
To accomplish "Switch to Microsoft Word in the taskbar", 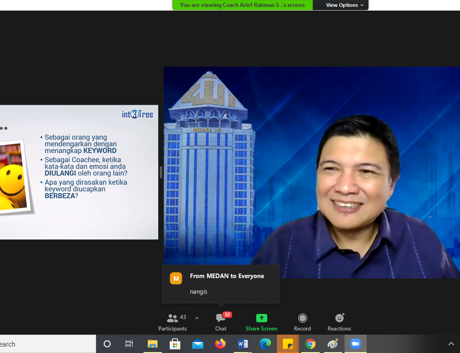I will (x=243, y=344).
